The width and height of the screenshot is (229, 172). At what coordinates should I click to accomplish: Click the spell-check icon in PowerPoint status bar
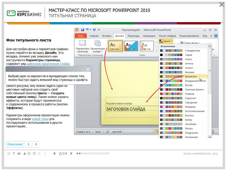tap(107, 132)
